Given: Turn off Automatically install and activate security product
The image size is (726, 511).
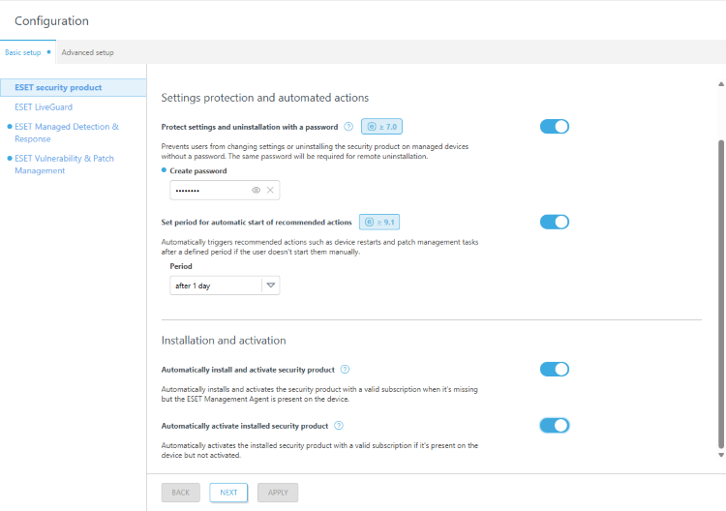Looking at the screenshot, I should pyautogui.click(x=555, y=369).
